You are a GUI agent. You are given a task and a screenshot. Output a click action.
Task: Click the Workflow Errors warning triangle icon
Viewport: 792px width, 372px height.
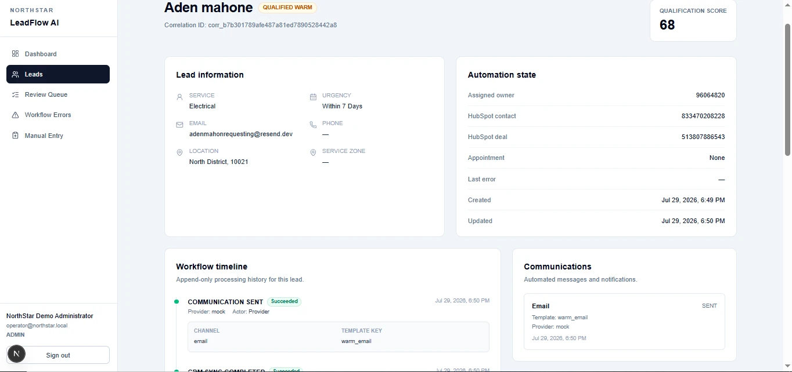click(16, 115)
